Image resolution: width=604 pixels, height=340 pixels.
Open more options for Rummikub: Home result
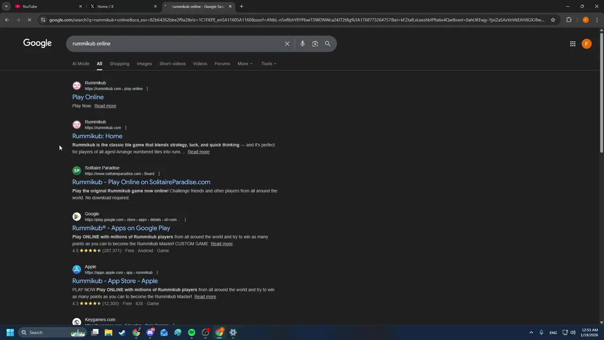click(126, 128)
